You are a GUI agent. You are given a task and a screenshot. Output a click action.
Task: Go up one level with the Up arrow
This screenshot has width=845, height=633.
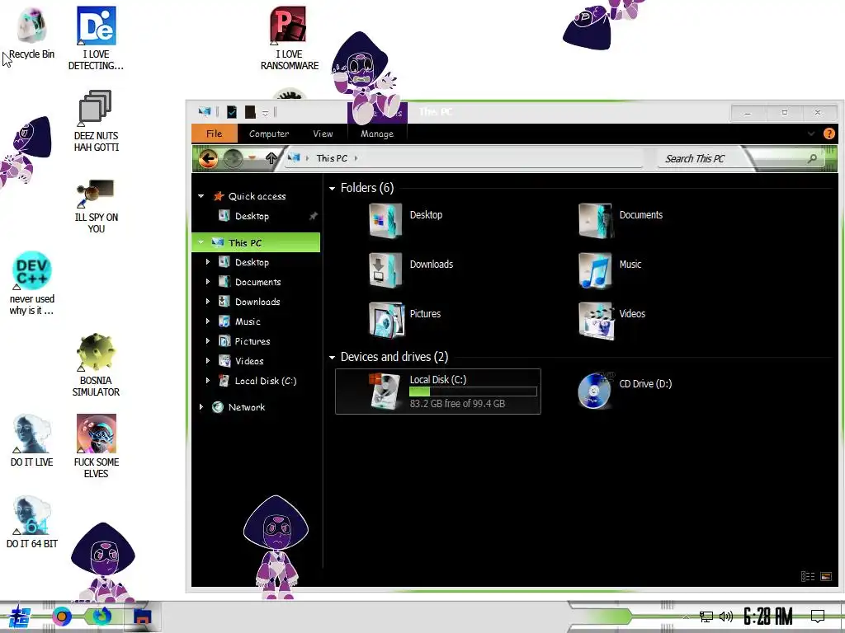coord(271,158)
